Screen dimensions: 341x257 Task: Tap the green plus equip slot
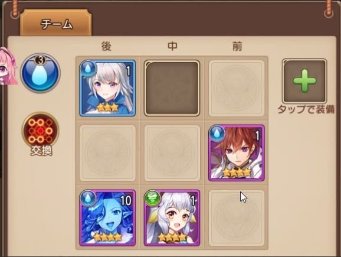point(304,81)
